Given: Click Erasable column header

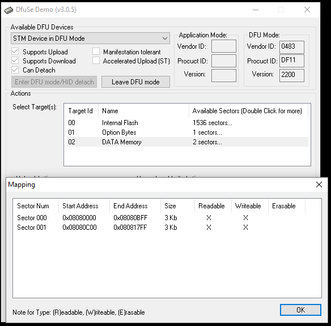Looking at the screenshot, I should pos(287,206).
